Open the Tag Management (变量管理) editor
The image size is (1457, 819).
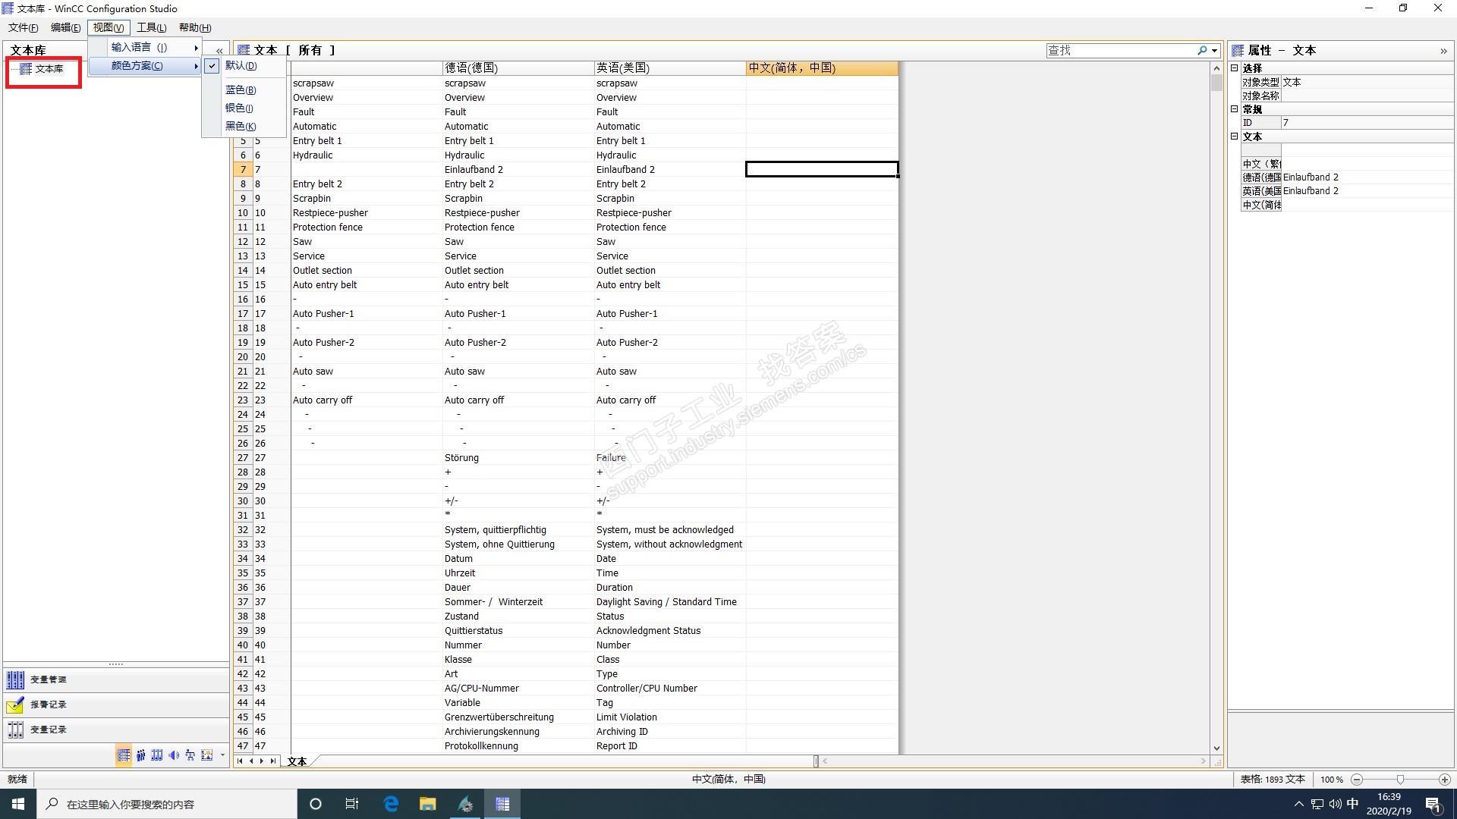(x=49, y=679)
